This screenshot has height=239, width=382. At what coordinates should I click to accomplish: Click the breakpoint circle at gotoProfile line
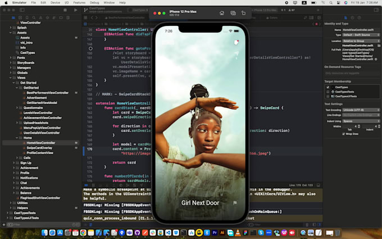pos(90,48)
